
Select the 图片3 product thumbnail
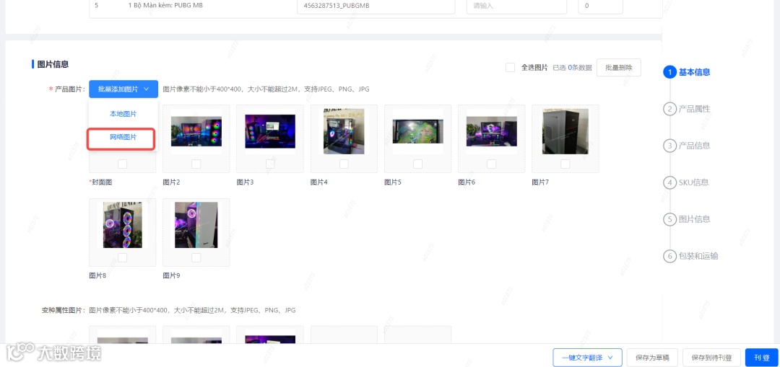click(269, 132)
